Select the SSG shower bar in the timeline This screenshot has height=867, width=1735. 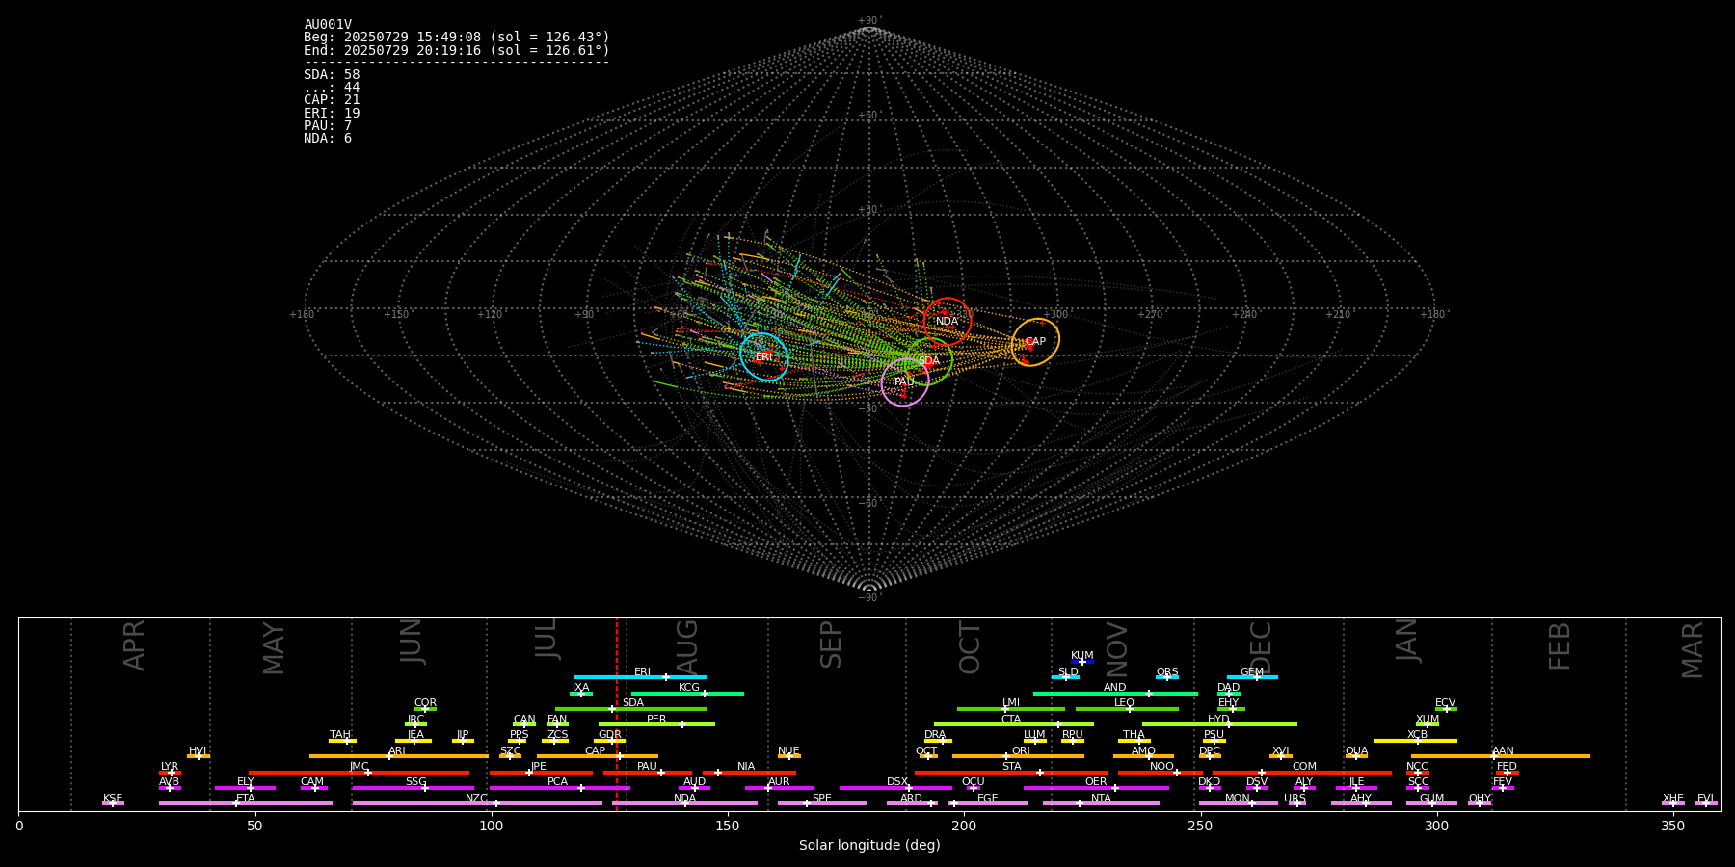pyautogui.click(x=413, y=787)
